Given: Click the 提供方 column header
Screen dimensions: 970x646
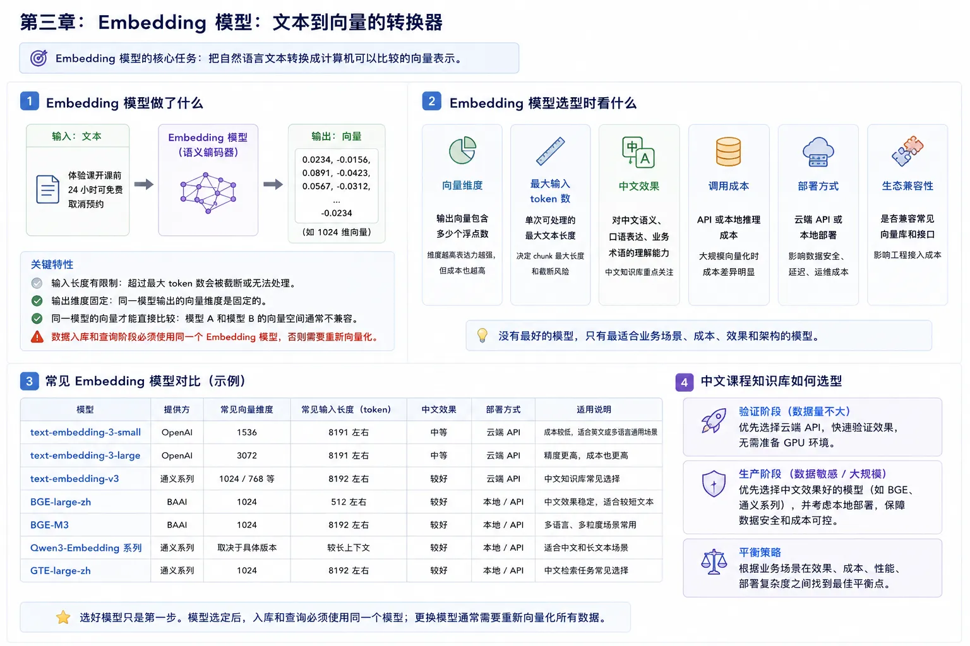Looking at the screenshot, I should pyautogui.click(x=177, y=409).
